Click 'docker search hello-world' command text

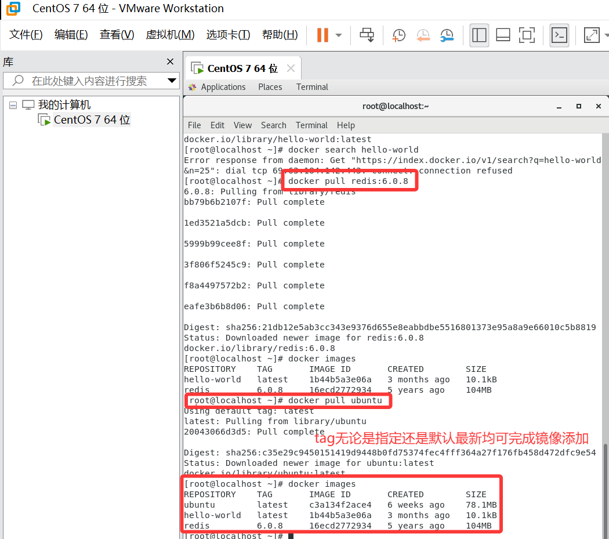(x=353, y=150)
